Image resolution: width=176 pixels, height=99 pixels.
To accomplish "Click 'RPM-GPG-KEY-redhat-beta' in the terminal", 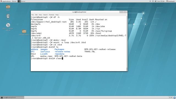I will click(68, 56).
